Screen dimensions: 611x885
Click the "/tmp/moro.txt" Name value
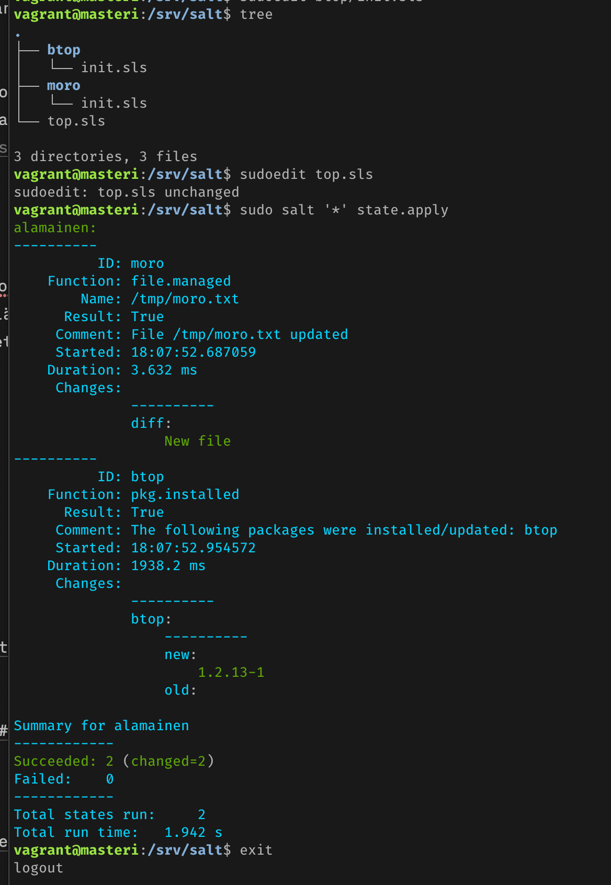(185, 299)
